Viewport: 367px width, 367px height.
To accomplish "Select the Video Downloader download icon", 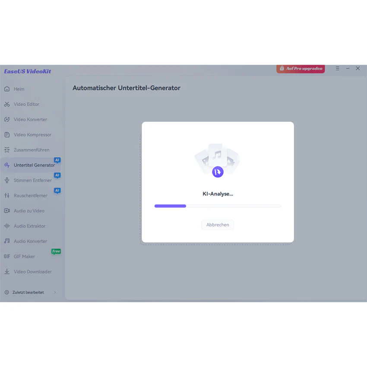I will click(7, 272).
